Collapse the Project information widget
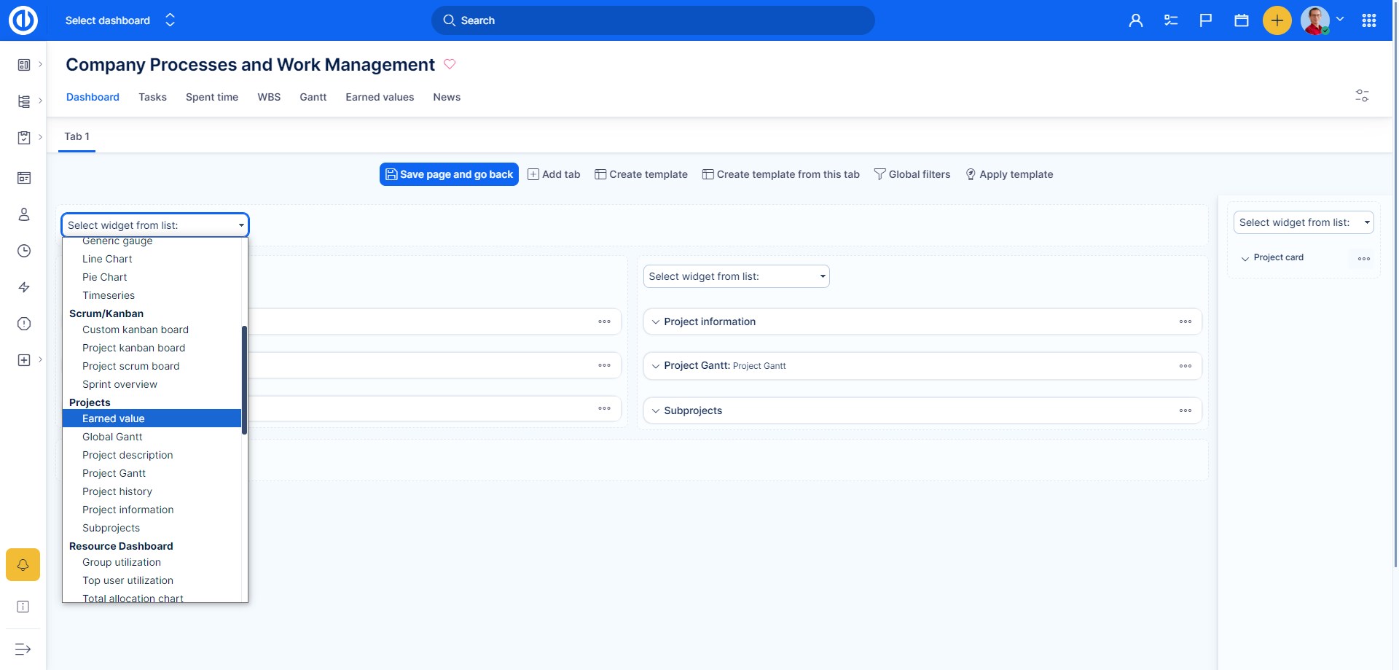 pyautogui.click(x=656, y=322)
